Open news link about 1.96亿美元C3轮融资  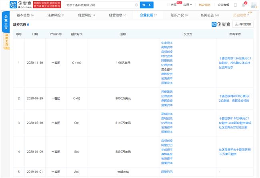235,63
